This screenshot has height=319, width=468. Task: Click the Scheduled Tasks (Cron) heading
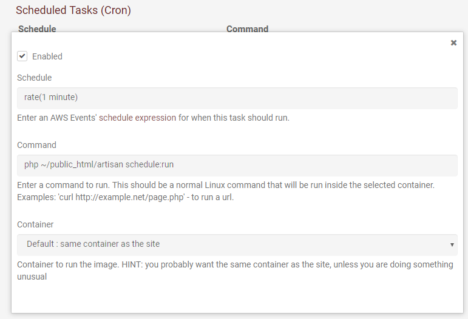click(x=73, y=10)
